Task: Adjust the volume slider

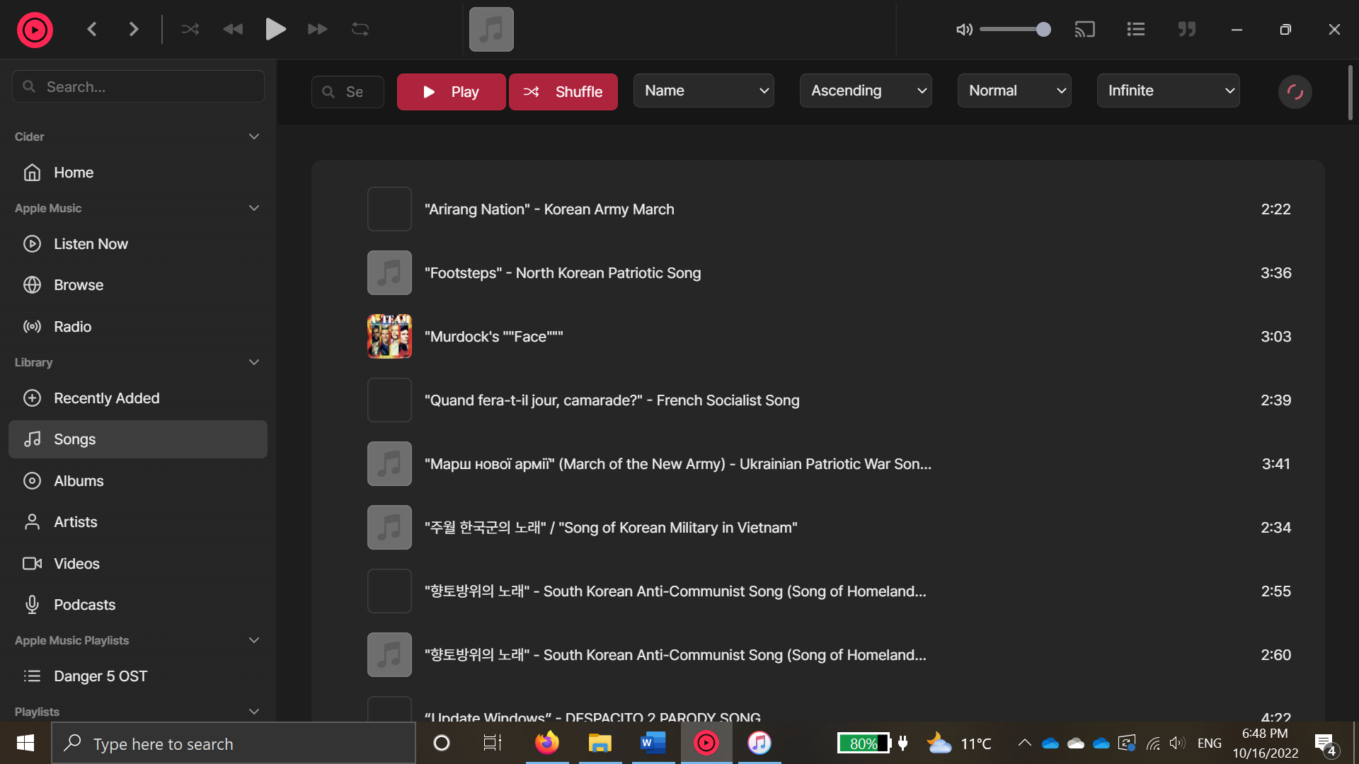Action: pyautogui.click(x=1015, y=29)
